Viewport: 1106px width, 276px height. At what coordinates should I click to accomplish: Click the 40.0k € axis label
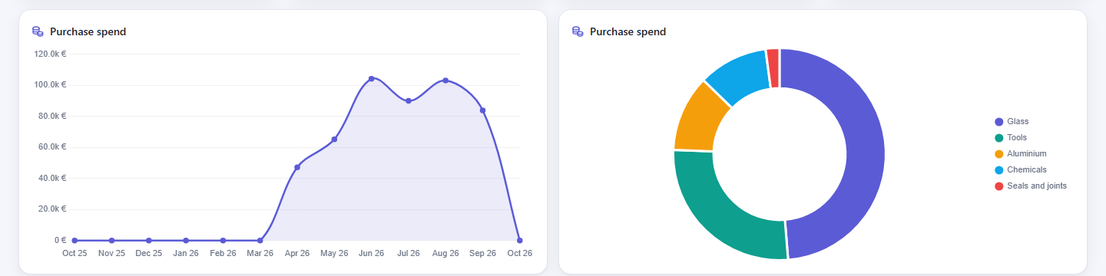[52, 178]
